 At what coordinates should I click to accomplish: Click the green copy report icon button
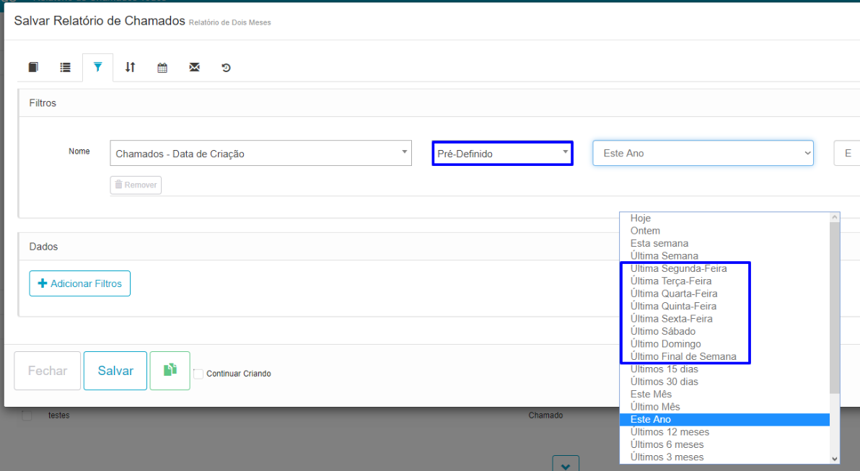coord(170,371)
